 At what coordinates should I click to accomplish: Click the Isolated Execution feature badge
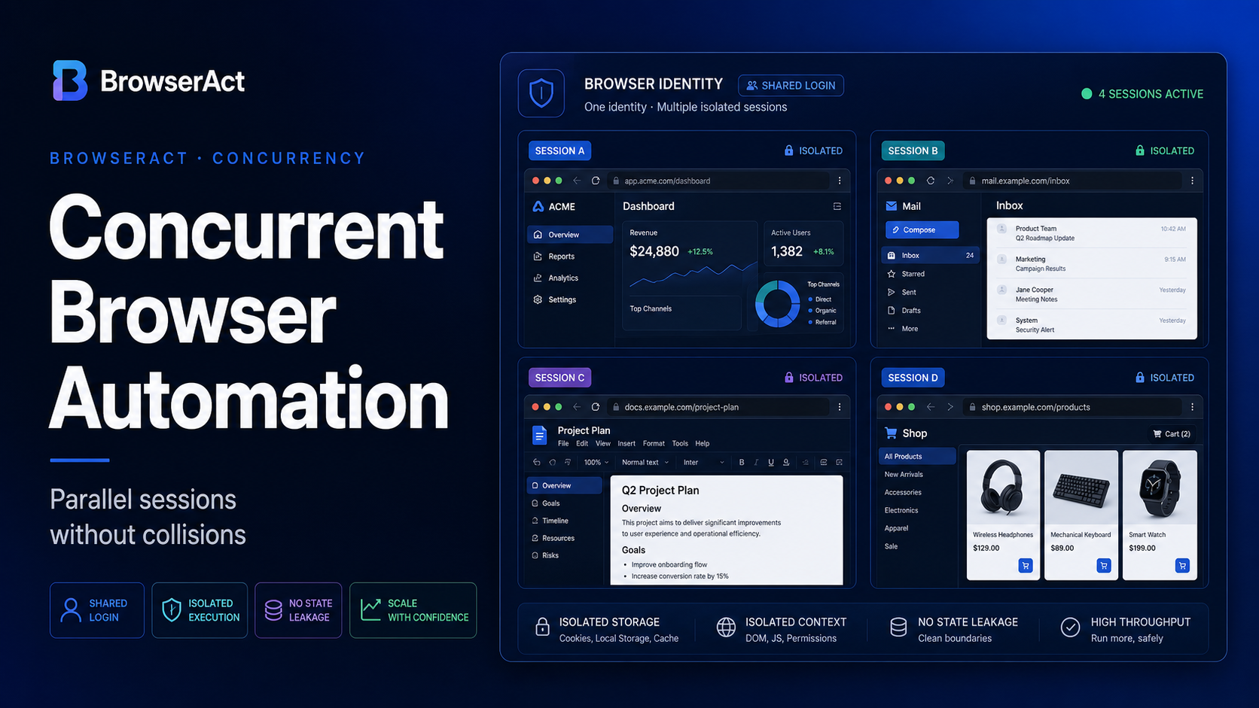[200, 610]
